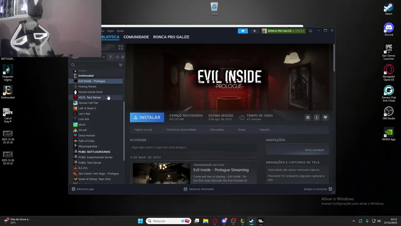
Task: Open the notifications bell in Steam
Action: point(254,31)
